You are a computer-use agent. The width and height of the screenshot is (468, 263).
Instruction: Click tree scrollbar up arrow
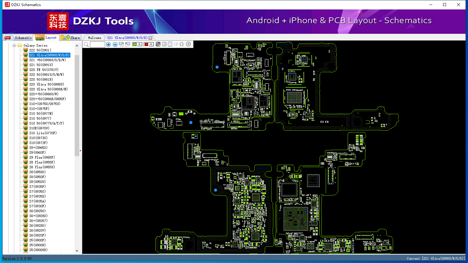77,46
